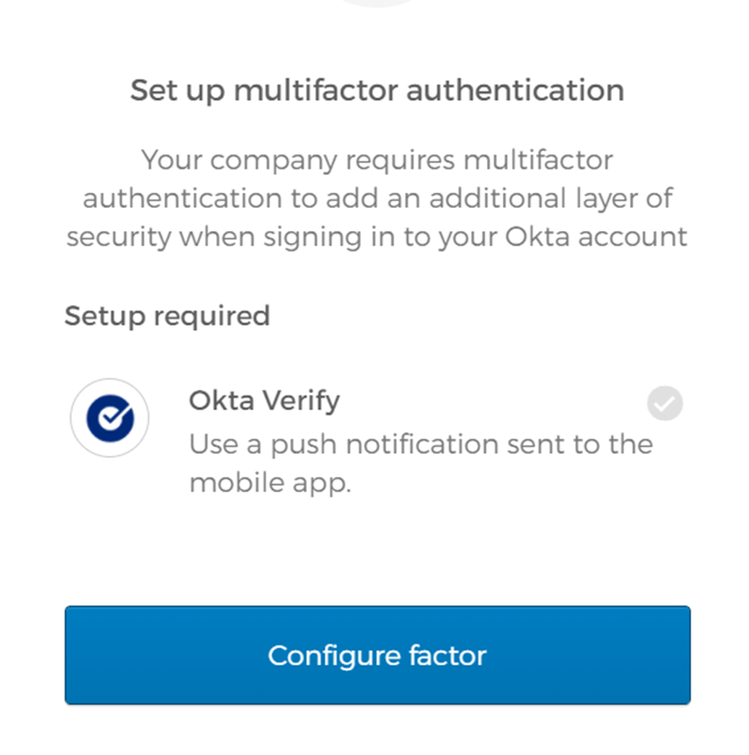Click the words "Set up" in heading
The image size is (749, 755).
click(178, 90)
